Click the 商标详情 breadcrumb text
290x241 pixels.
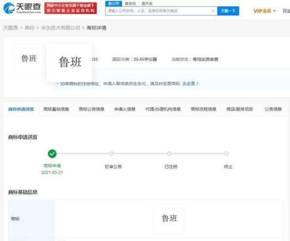(96, 28)
